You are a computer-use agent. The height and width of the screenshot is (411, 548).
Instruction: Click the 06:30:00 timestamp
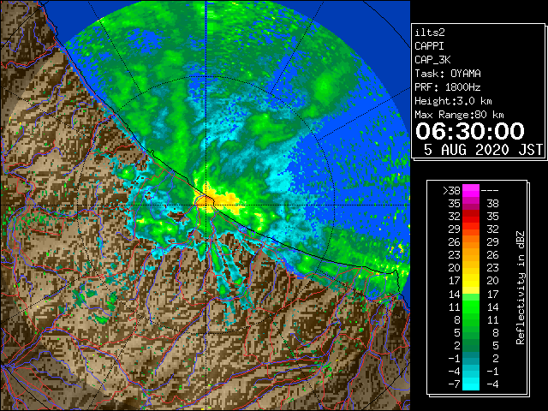coord(470,131)
